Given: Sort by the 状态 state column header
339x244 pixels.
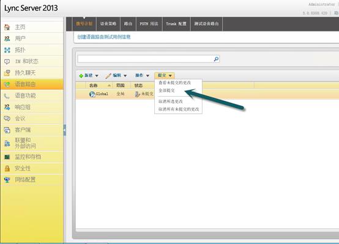Looking at the screenshot, I should (x=138, y=86).
